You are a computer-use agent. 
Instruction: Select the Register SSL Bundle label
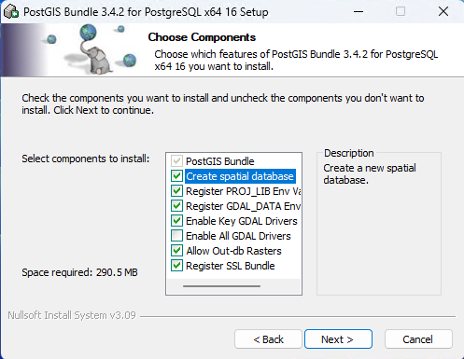231,266
